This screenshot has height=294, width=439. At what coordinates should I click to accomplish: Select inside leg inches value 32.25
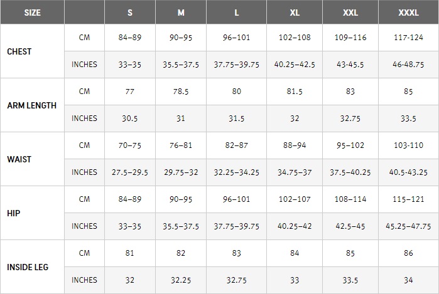(181, 280)
